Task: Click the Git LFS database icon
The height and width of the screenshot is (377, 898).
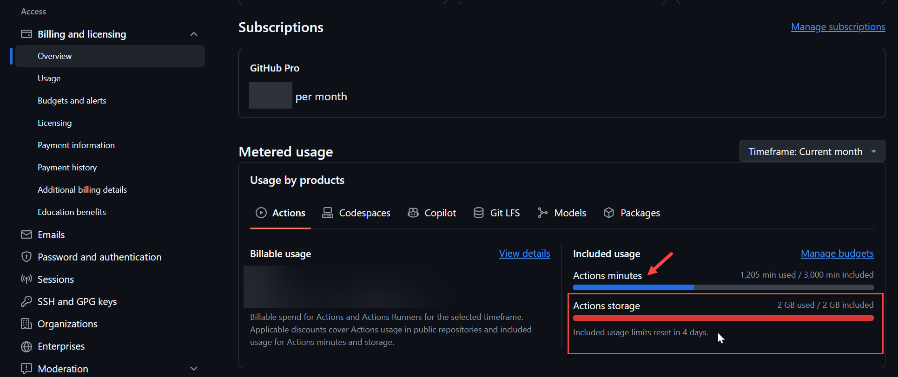Action: point(479,213)
